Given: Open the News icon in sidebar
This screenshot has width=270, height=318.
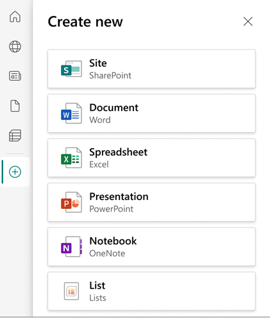Looking at the screenshot, I should pyautogui.click(x=15, y=76).
